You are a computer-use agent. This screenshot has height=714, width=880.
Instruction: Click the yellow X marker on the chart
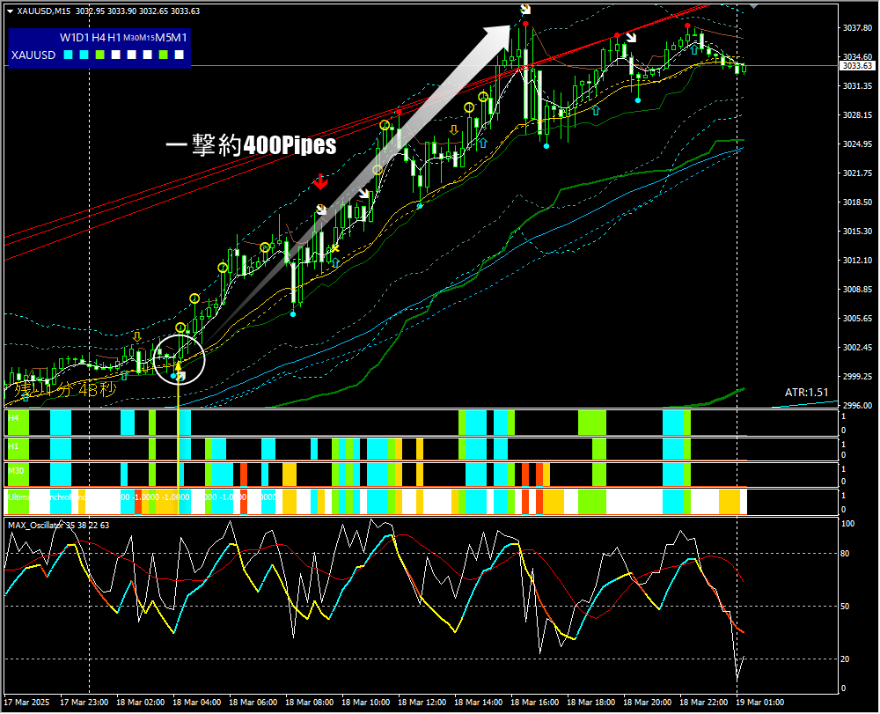pos(335,248)
